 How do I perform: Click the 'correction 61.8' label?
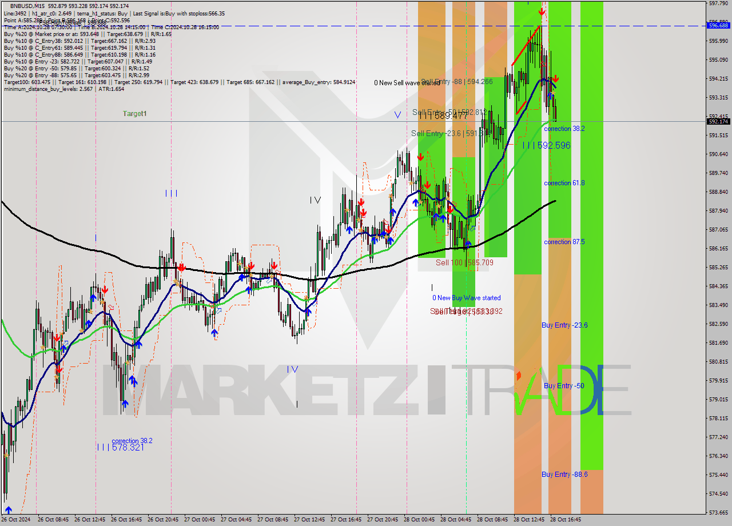[564, 183]
